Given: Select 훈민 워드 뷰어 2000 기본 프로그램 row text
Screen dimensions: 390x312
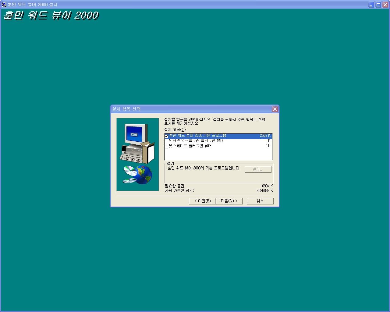Looking at the screenshot, I should 198,136.
